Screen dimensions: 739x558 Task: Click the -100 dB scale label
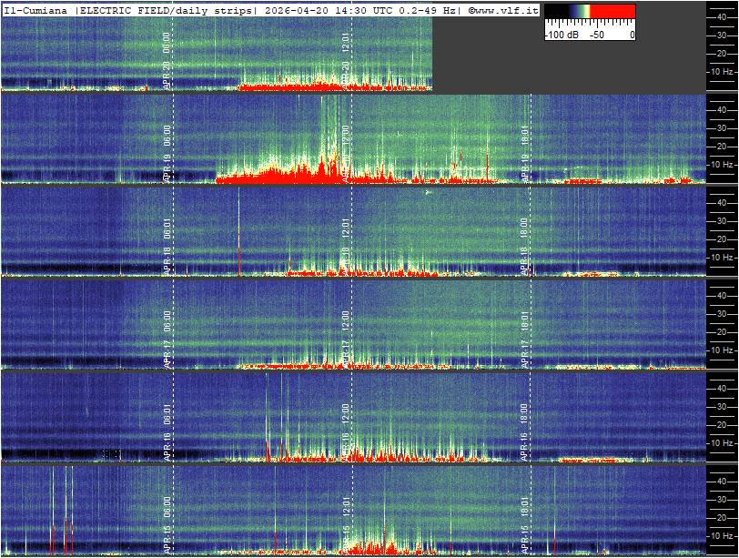[560, 35]
